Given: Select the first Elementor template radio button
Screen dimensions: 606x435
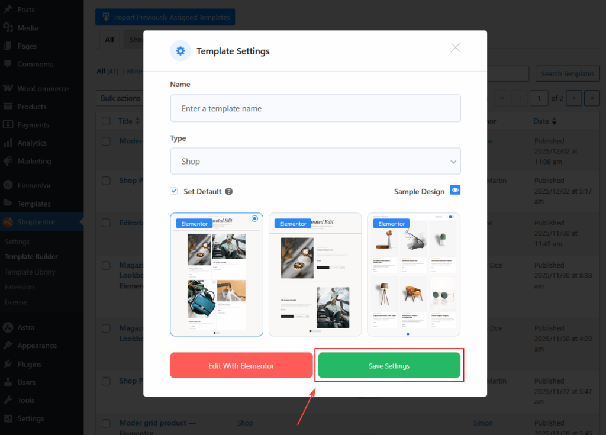Looking at the screenshot, I should 254,218.
